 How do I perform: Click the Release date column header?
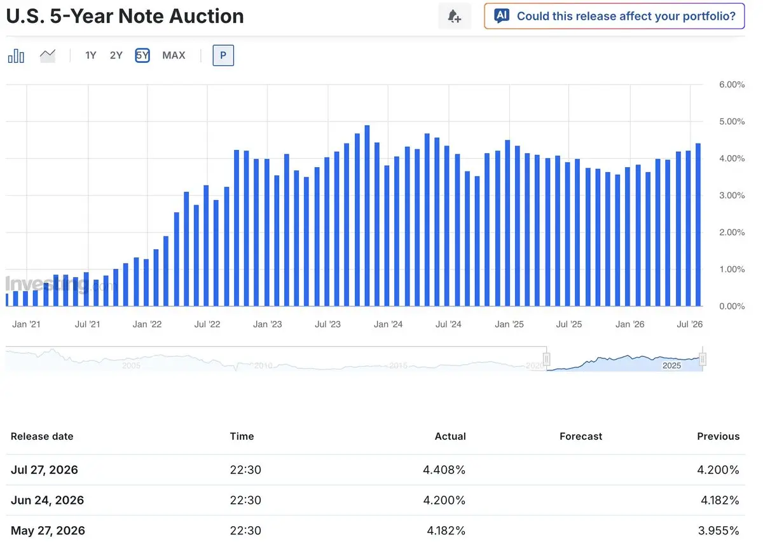[42, 437]
